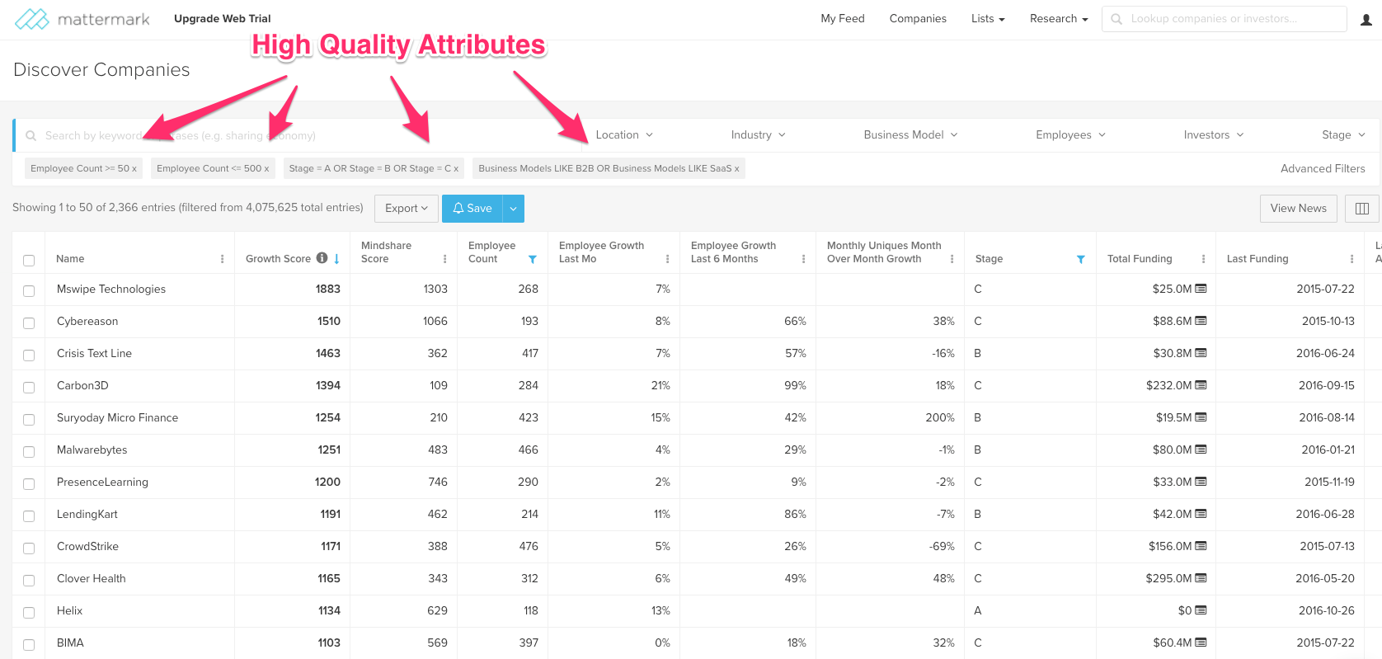Open Advanced Filters
The image size is (1382, 659).
pyautogui.click(x=1323, y=169)
